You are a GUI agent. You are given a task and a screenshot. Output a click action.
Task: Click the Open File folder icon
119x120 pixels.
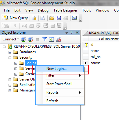pos(52,18)
